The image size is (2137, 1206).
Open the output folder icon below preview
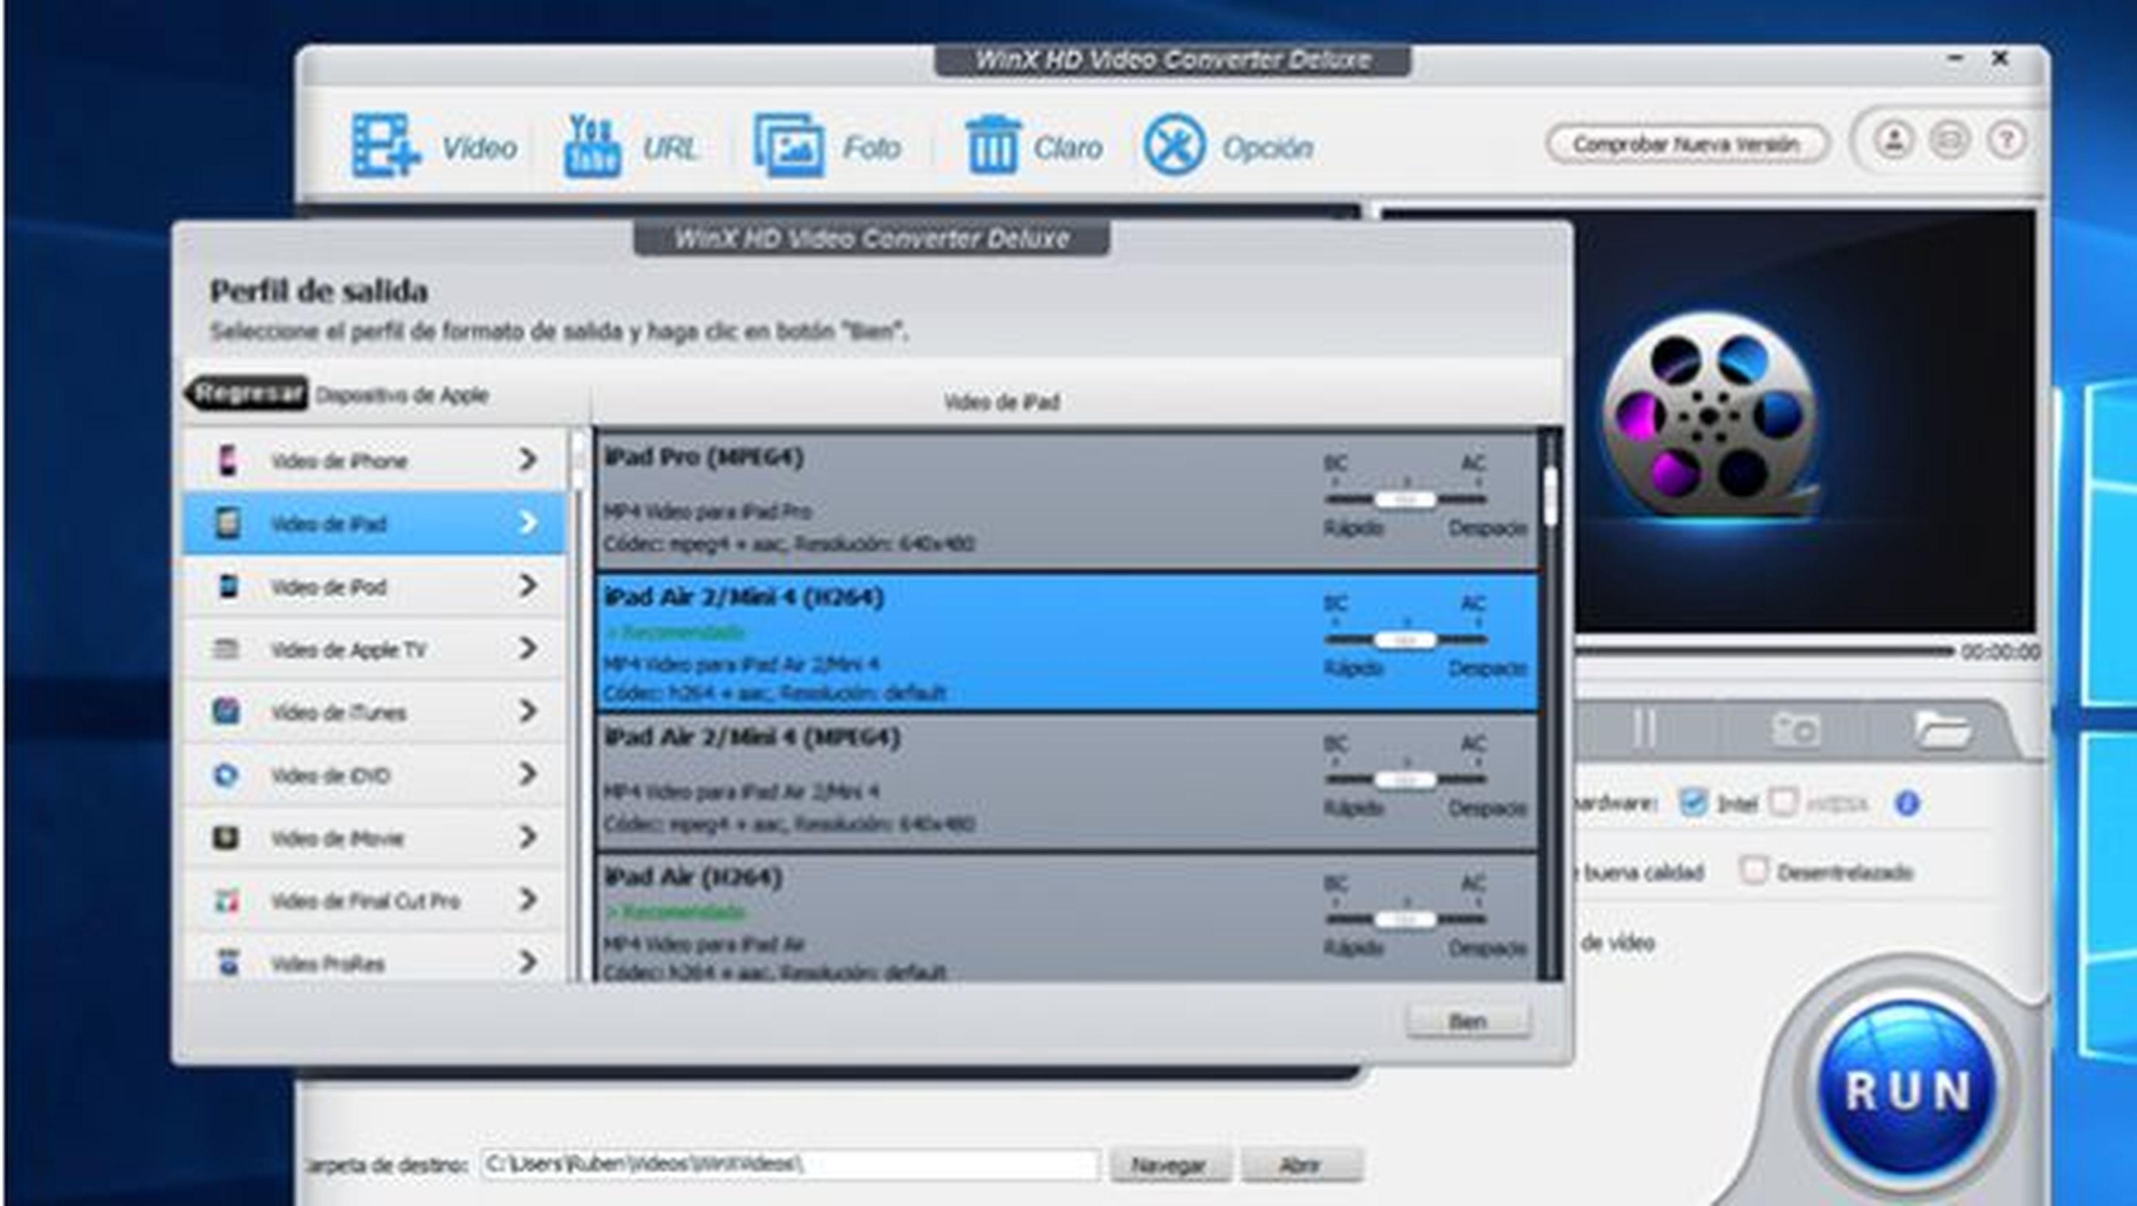pyautogui.click(x=1944, y=729)
